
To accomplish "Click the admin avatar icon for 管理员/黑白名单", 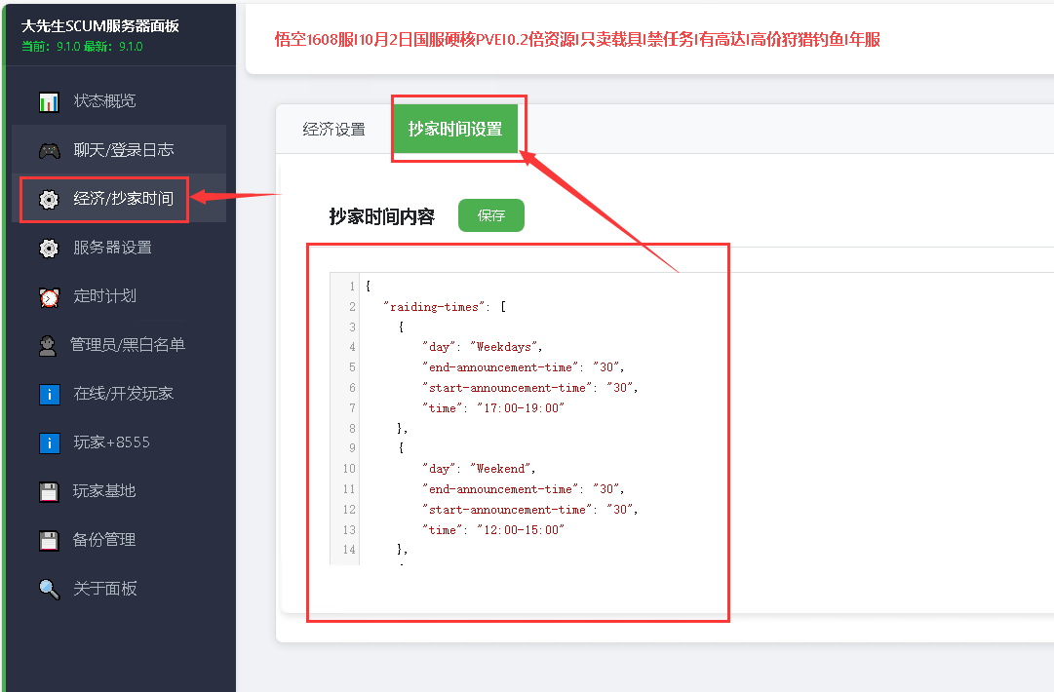I will [48, 345].
